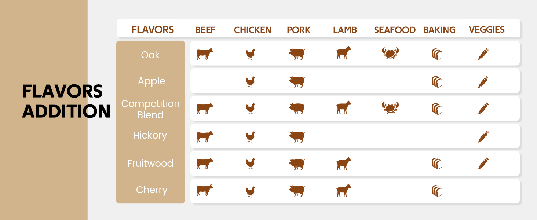Click the cow icon in the Oak row
Screen dimensions: 537x220
tap(205, 54)
